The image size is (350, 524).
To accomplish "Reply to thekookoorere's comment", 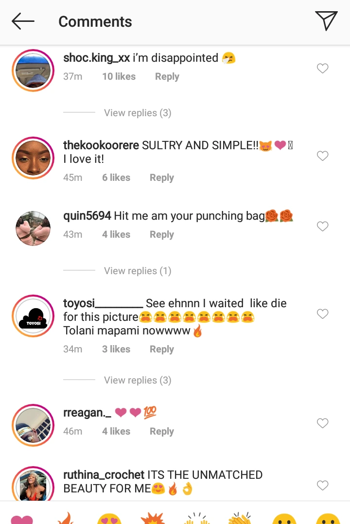I will coord(162,177).
